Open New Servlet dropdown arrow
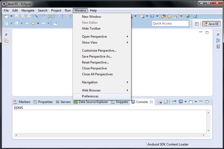Viewport: 224px width, 149px height. (x=157, y=16)
